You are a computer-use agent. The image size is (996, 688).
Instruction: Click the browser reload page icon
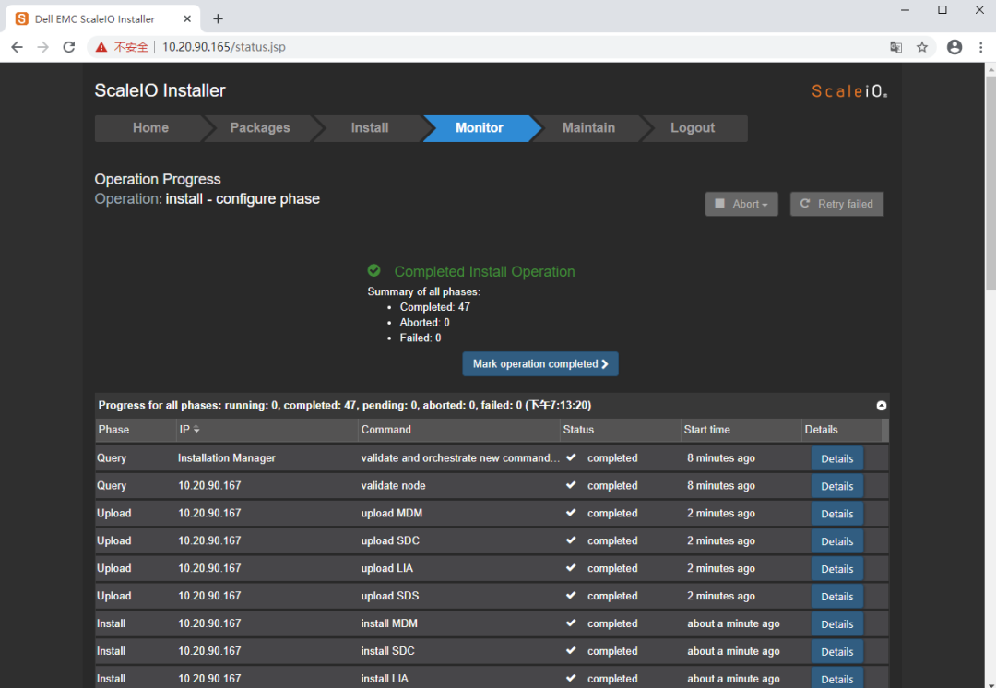click(x=69, y=47)
